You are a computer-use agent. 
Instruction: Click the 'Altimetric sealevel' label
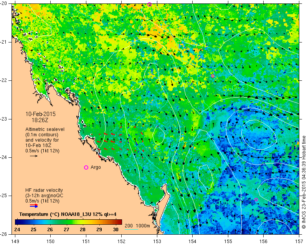(x=45, y=129)
